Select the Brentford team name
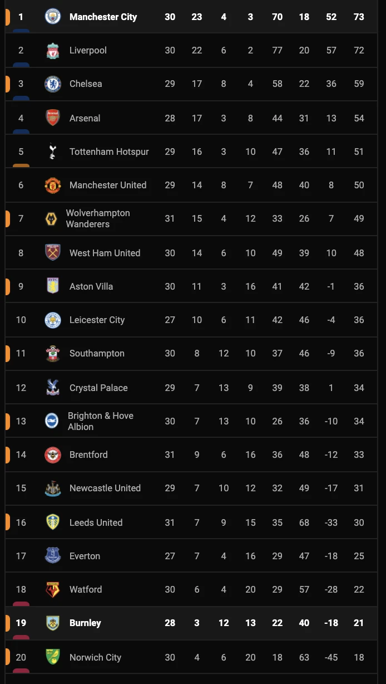Screen dimensions: 386x684 click(x=88, y=455)
